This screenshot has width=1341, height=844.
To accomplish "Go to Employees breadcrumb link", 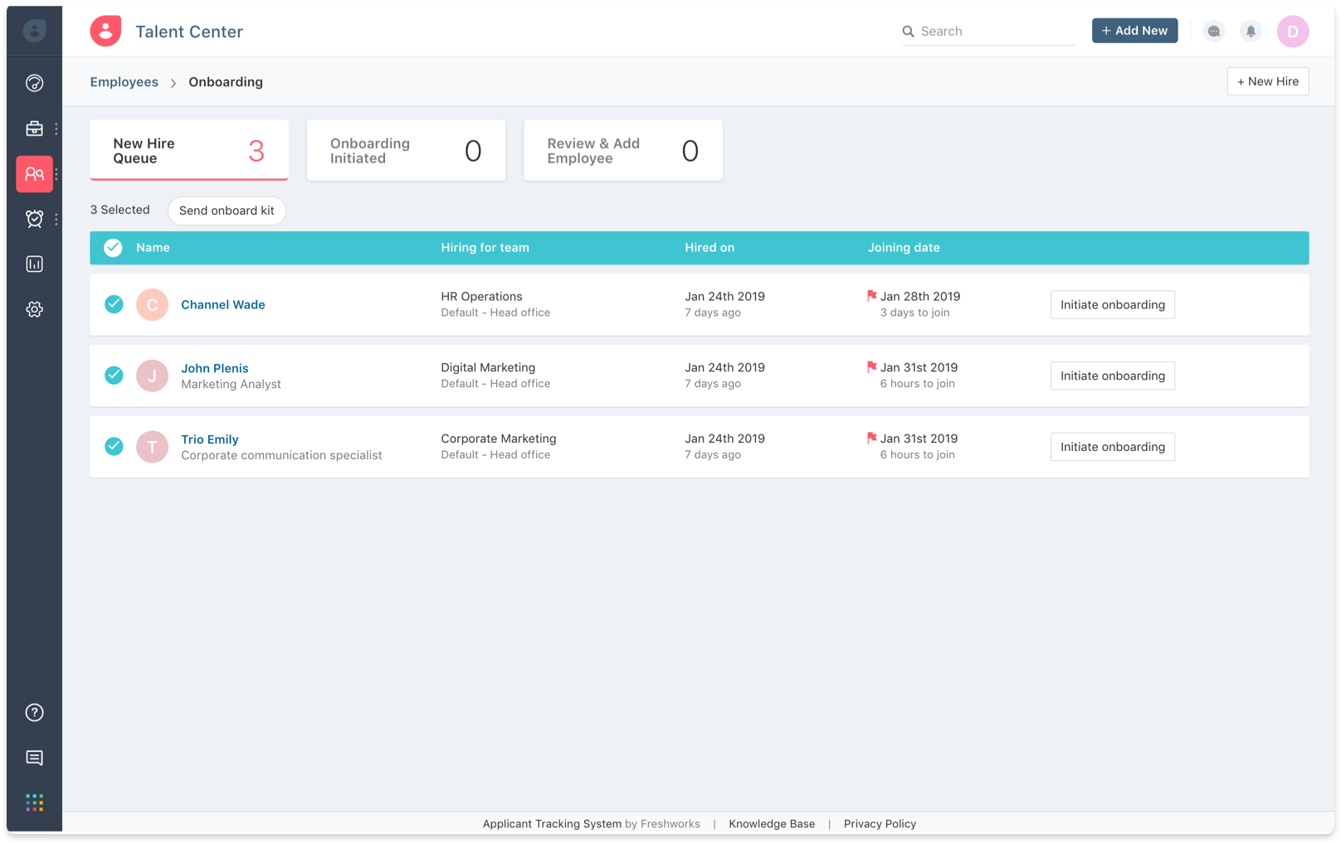I will 124,82.
